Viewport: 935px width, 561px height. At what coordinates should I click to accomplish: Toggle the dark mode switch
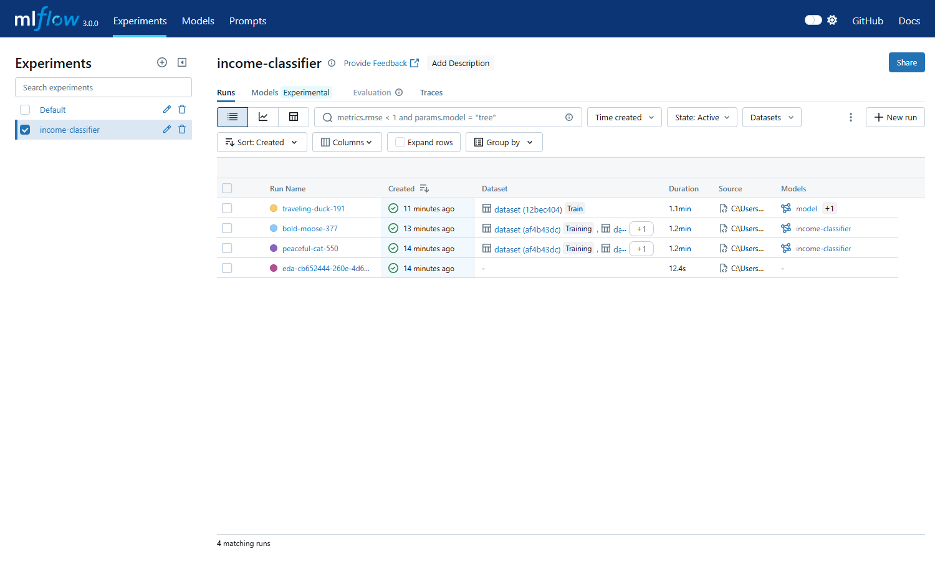coord(813,21)
